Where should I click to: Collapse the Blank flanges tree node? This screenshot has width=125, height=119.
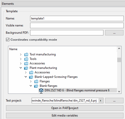point(31,86)
